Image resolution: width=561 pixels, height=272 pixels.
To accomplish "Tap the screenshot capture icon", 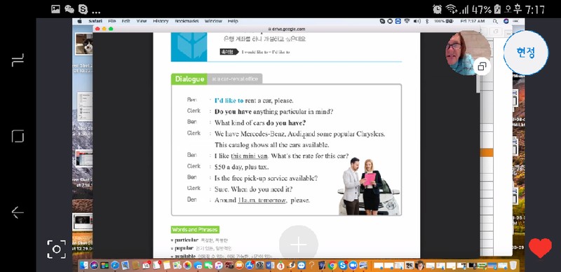I will [57, 249].
